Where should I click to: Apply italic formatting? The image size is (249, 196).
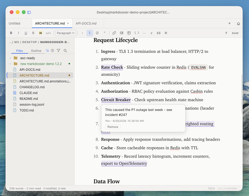click(18, 33)
